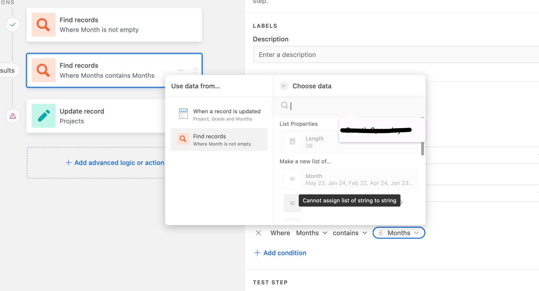Viewport: 539px width, 291px height.
Task: Click the plus icon beside Add condition
Action: pos(257,253)
